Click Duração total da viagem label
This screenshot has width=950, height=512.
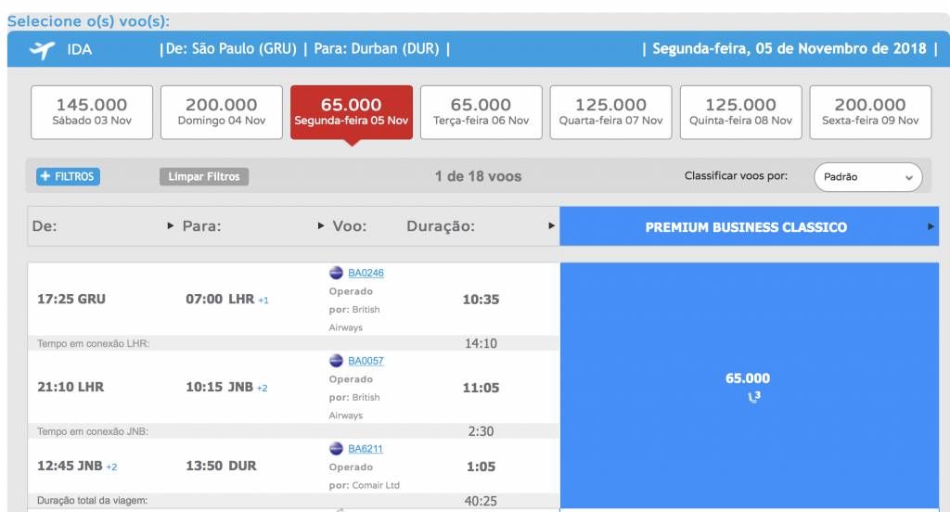click(x=92, y=501)
